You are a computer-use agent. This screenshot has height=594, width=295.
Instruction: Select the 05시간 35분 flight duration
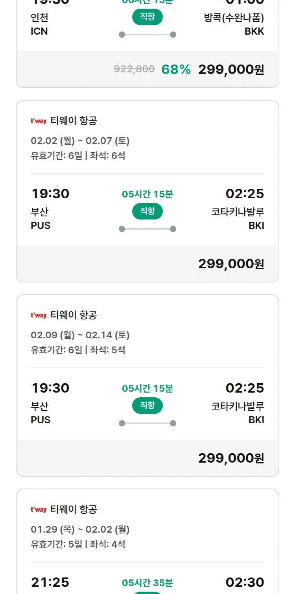[x=147, y=583]
